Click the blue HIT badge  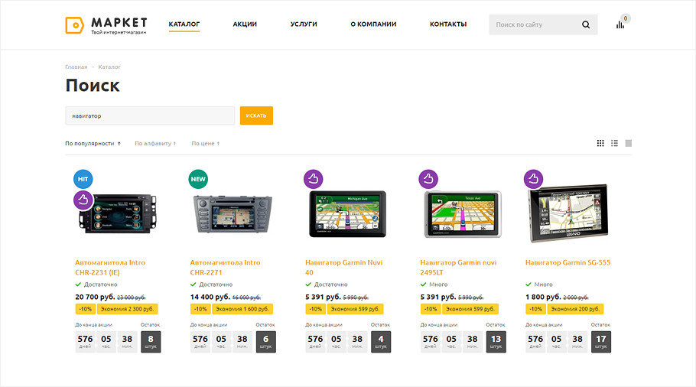[83, 179]
